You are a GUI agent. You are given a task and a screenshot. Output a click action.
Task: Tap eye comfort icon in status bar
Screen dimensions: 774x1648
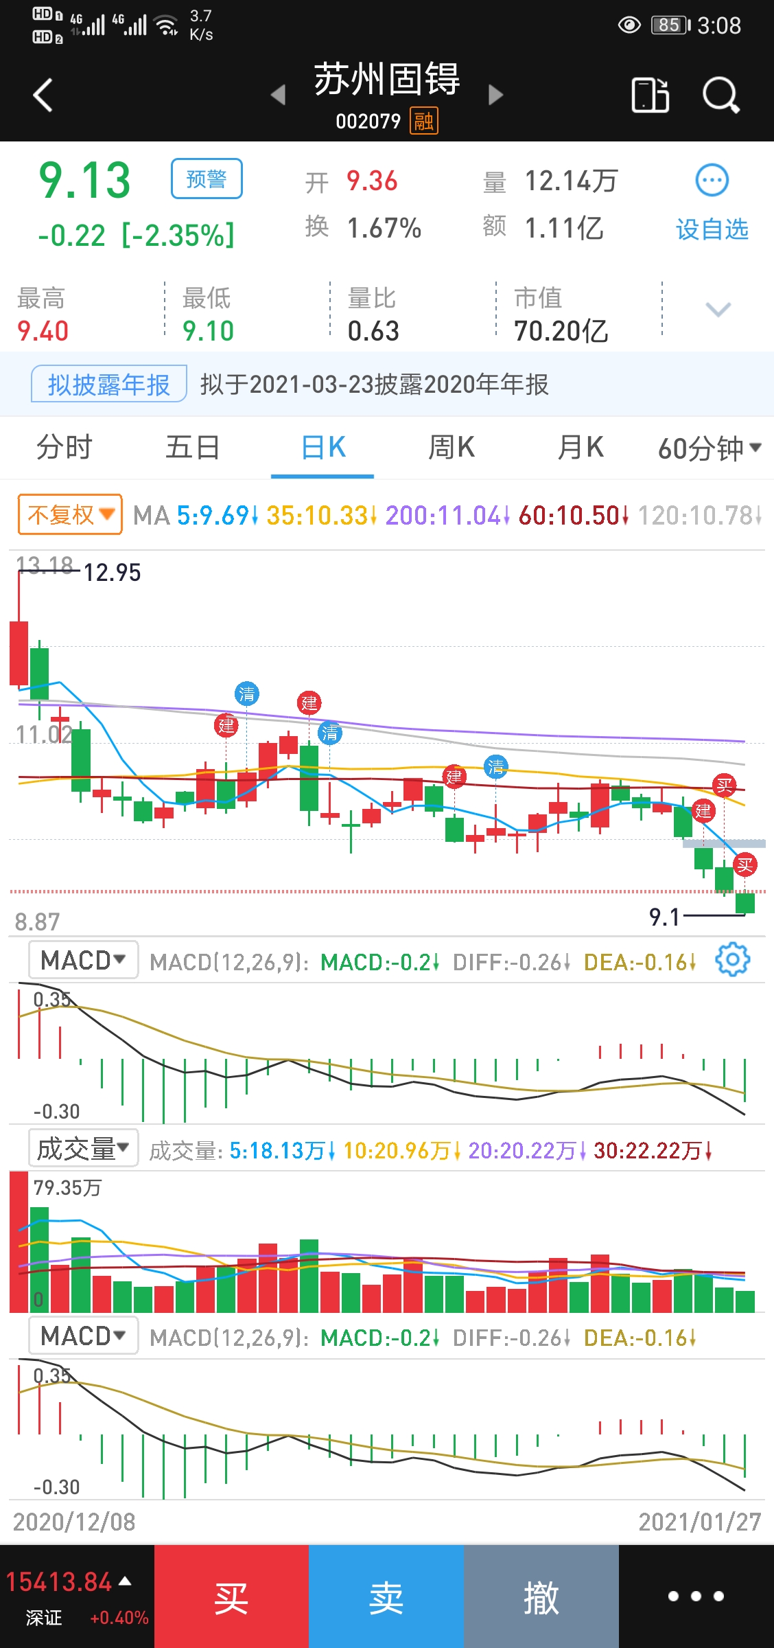click(629, 25)
